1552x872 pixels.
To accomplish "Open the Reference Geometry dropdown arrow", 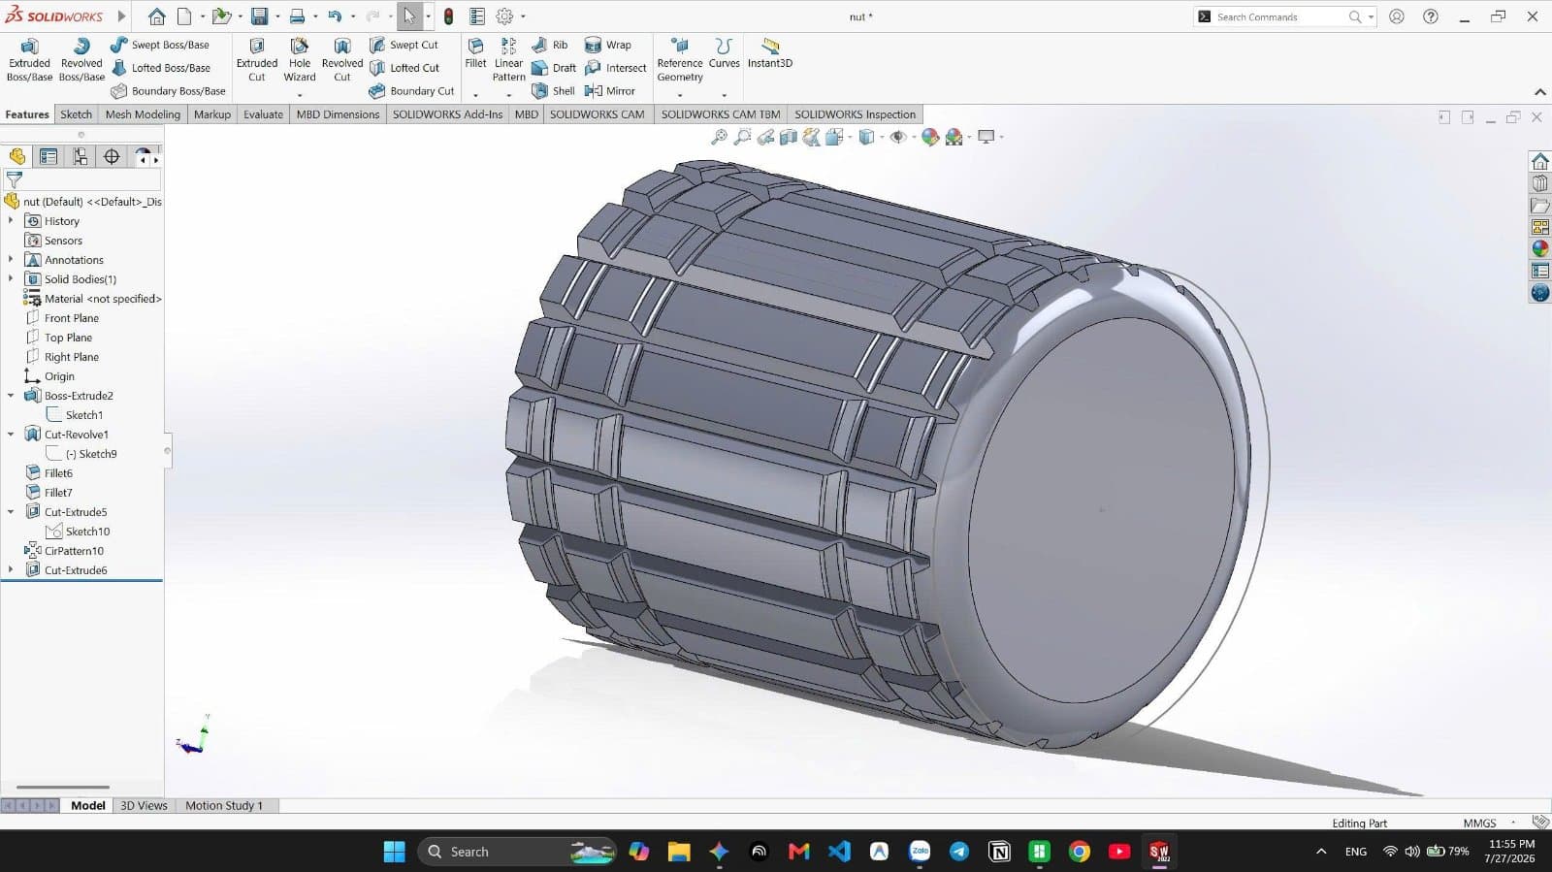I will coord(680,95).
